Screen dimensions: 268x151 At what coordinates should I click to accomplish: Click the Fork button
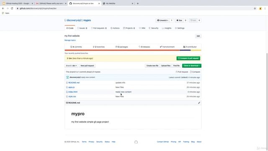point(193,21)
